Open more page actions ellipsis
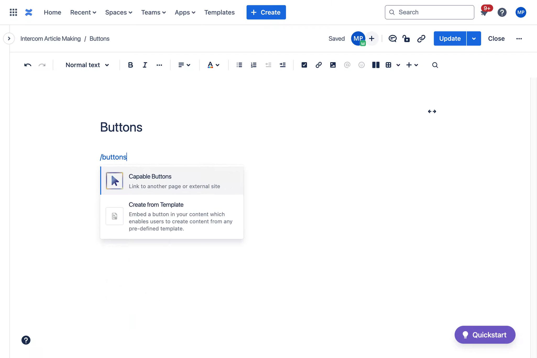 pos(519,39)
